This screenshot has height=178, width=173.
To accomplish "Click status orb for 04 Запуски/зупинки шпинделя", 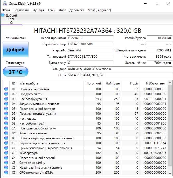I will 6,104.
